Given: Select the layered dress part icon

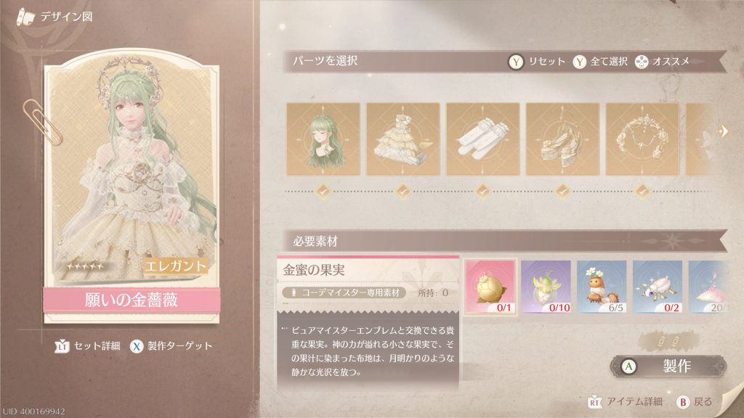Looking at the screenshot, I should point(403,139).
